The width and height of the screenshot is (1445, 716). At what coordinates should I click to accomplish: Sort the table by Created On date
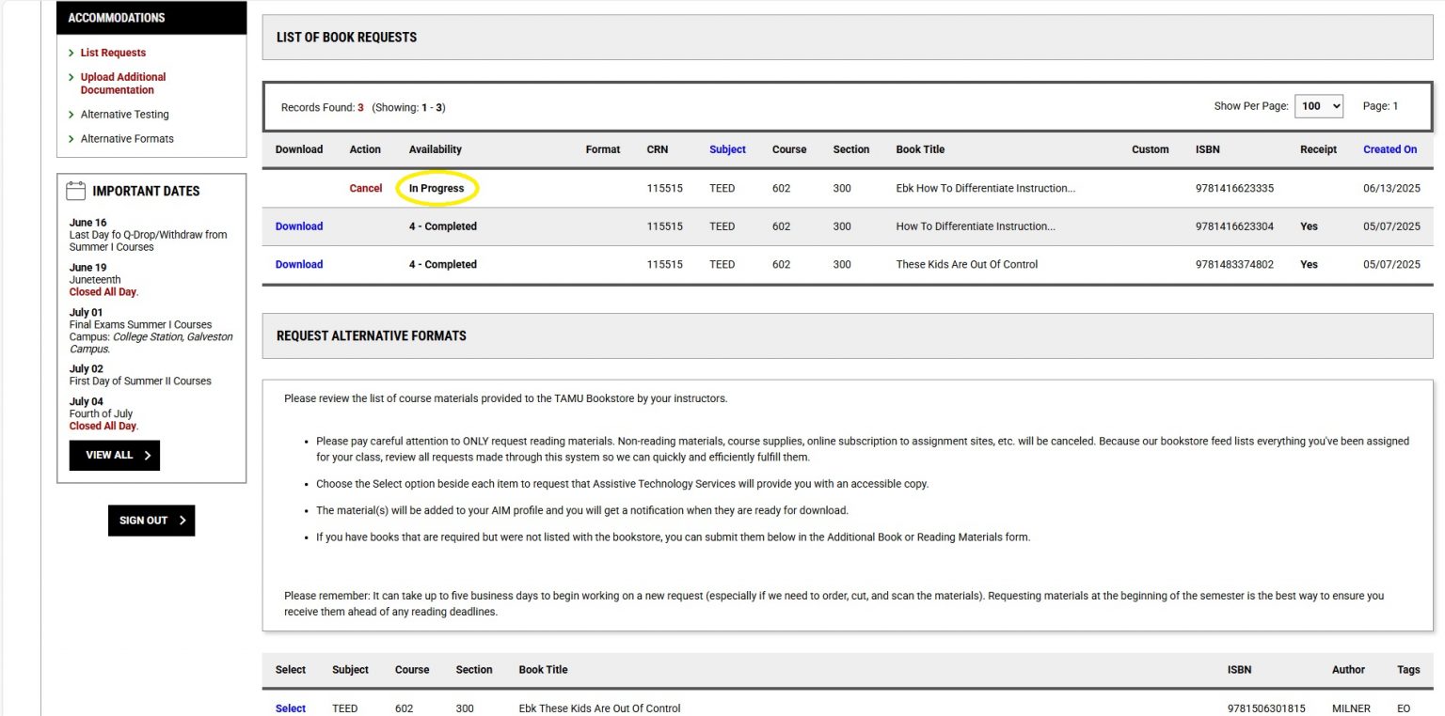tap(1389, 148)
